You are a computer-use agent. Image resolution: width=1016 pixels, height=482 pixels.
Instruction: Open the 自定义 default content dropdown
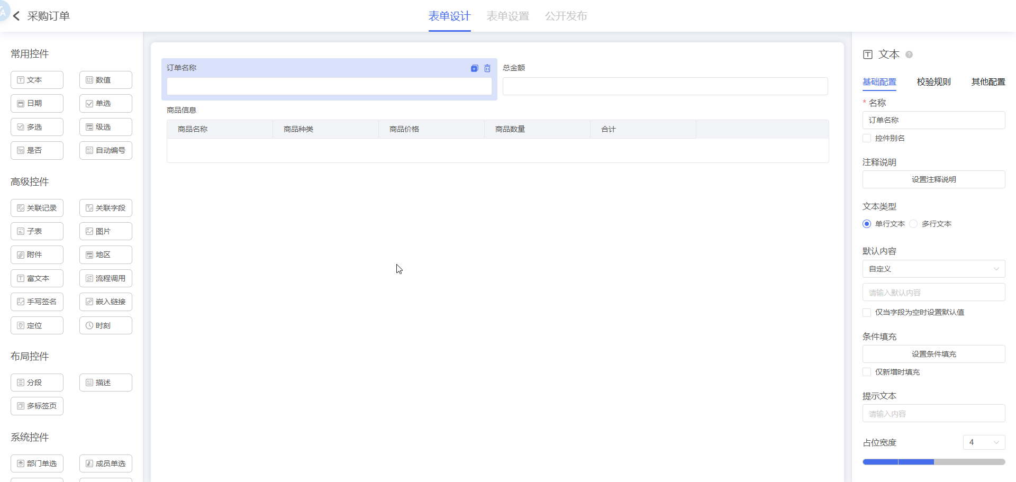tap(933, 269)
